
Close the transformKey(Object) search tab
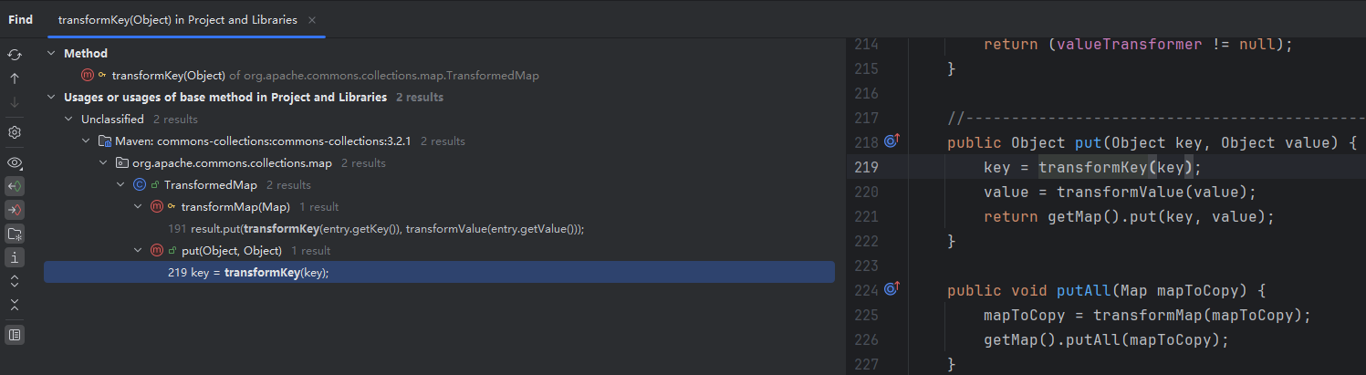pyautogui.click(x=312, y=20)
